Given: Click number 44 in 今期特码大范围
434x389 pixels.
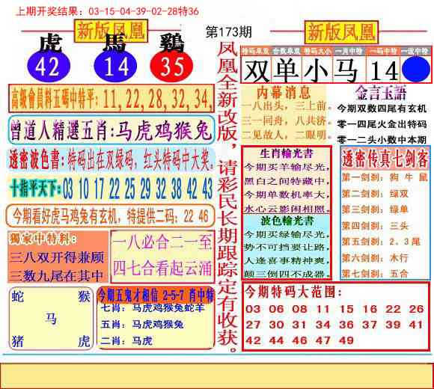Looking at the screenshot, I should coord(276,340).
